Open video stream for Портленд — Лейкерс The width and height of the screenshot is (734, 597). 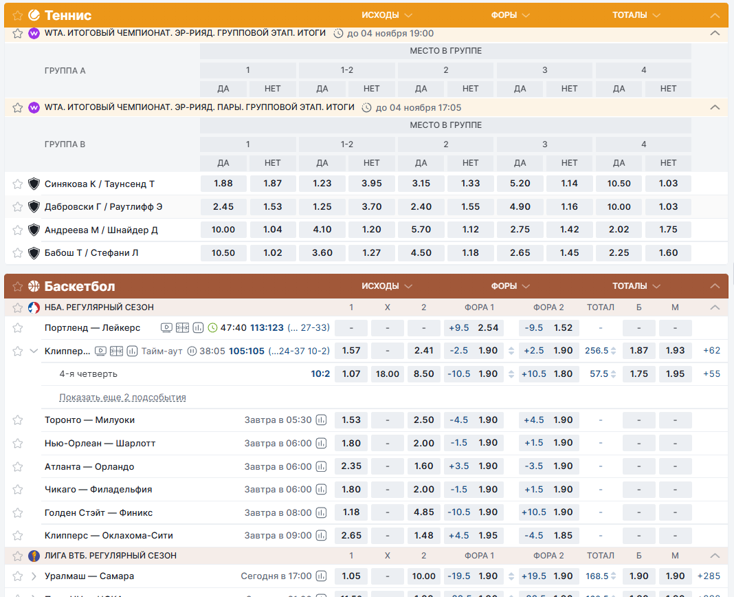tap(166, 328)
